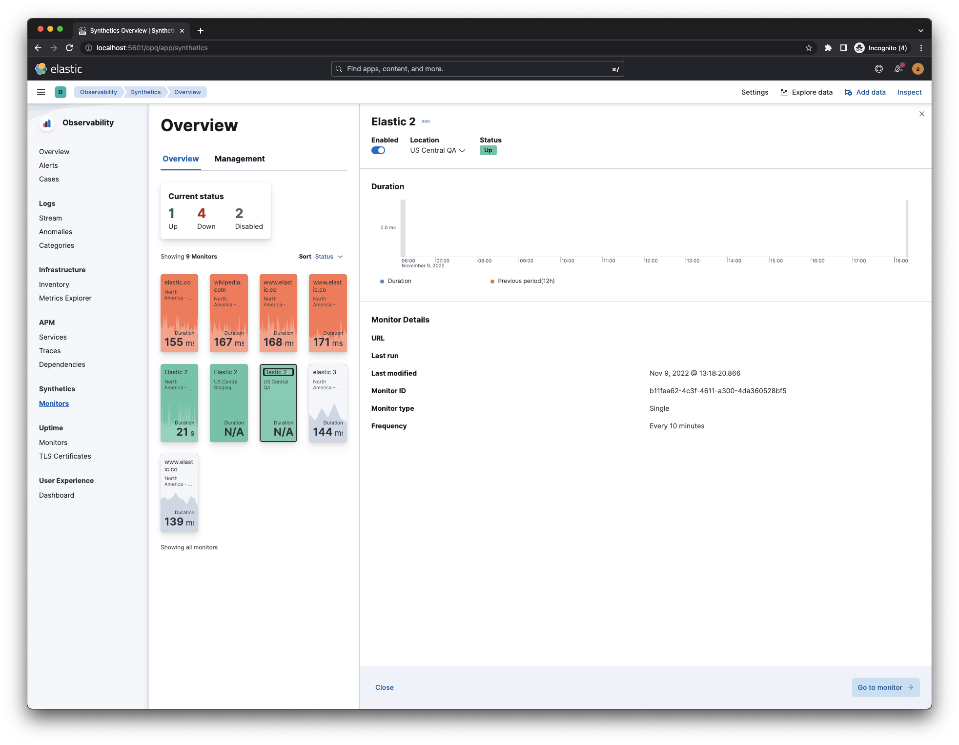Bookmark page with star icon
The width and height of the screenshot is (959, 745).
809,48
